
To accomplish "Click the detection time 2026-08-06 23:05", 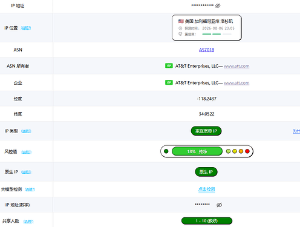I will (x=218, y=28).
